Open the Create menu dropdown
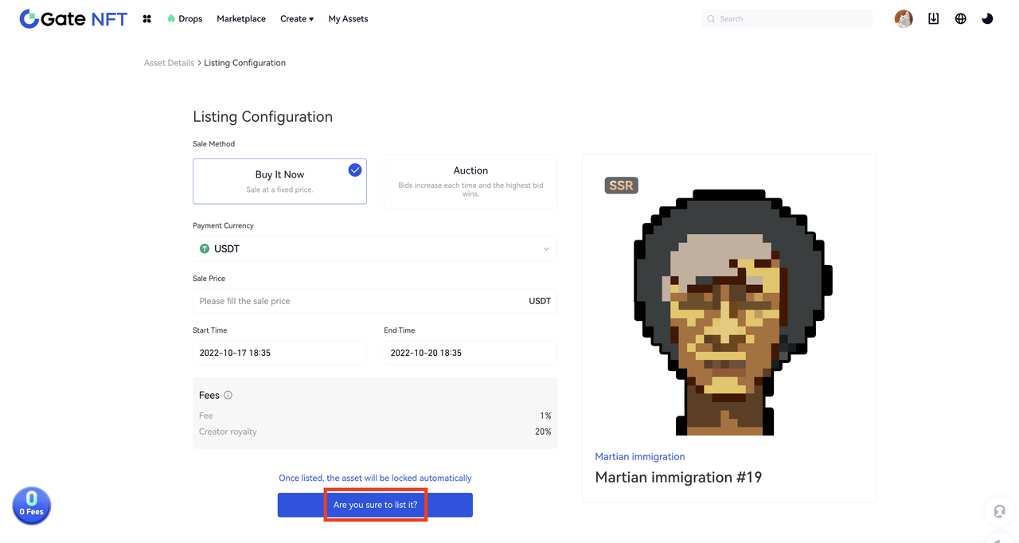This screenshot has height=543, width=1019. click(x=297, y=19)
